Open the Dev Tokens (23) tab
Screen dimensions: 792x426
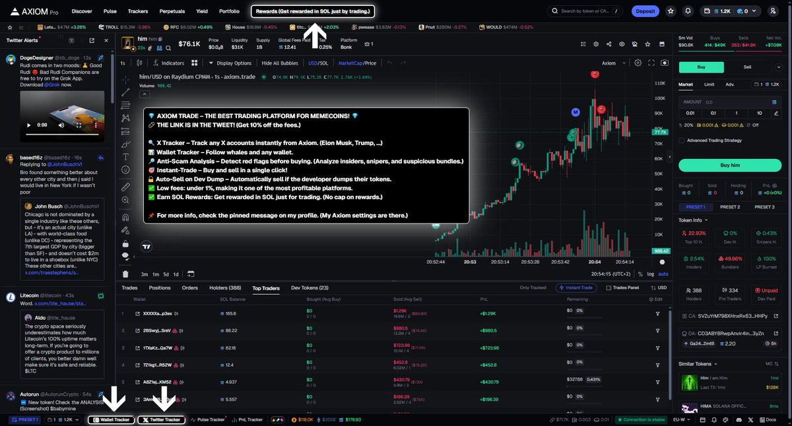click(x=310, y=288)
